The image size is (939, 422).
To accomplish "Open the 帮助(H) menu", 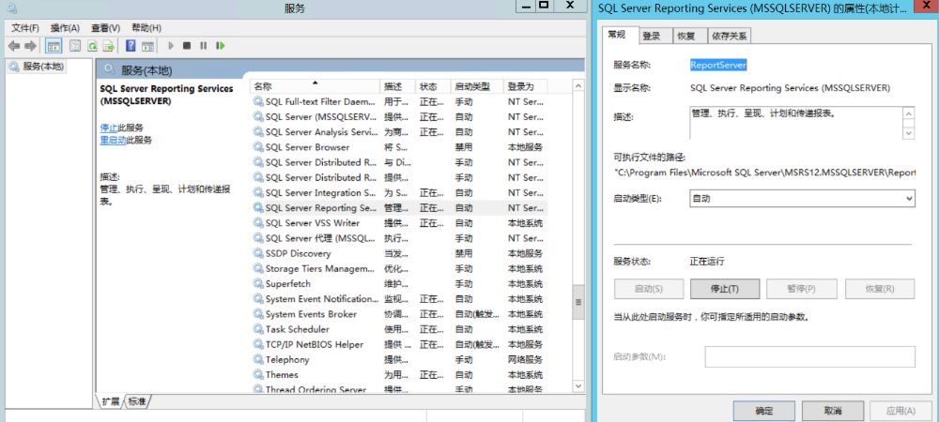I will [x=146, y=28].
